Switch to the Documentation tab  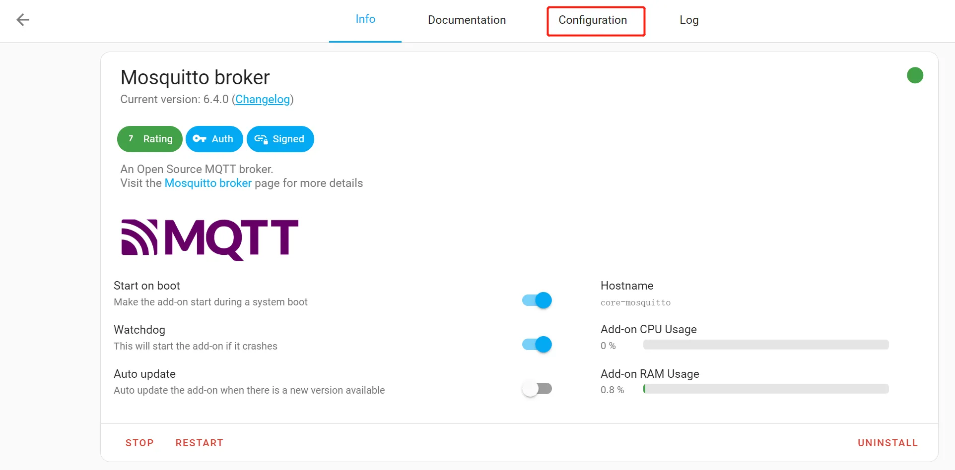467,20
